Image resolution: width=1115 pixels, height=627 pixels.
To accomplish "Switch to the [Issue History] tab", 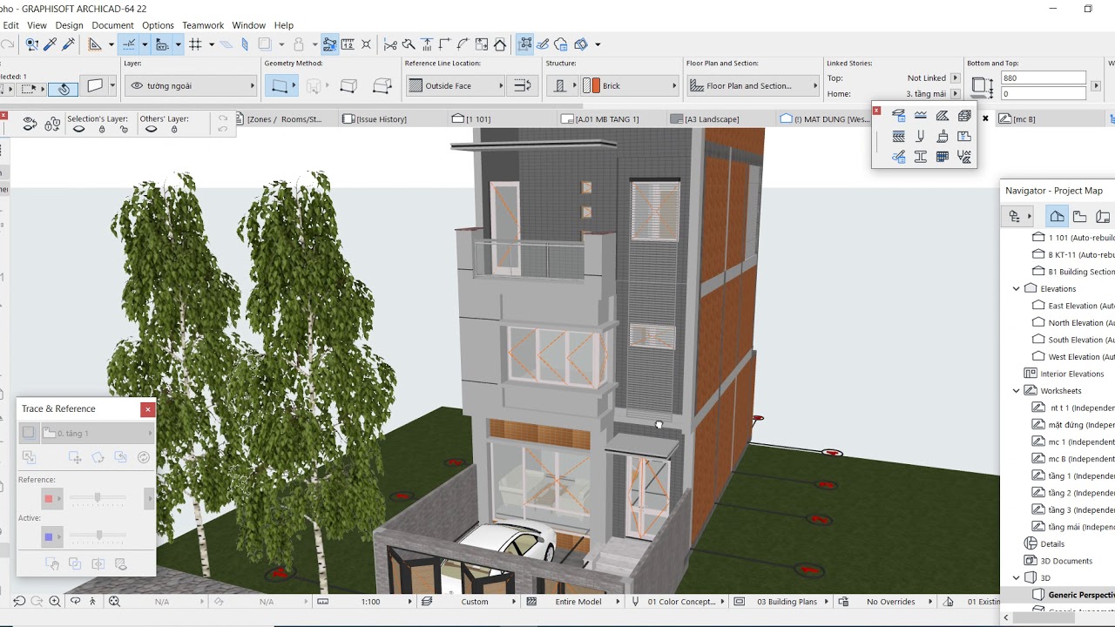I will [375, 118].
